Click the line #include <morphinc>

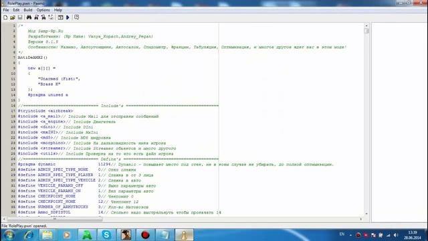[92, 143]
